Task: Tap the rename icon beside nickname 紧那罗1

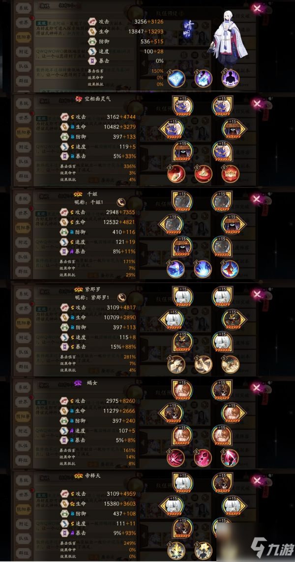Action: [x=121, y=297]
